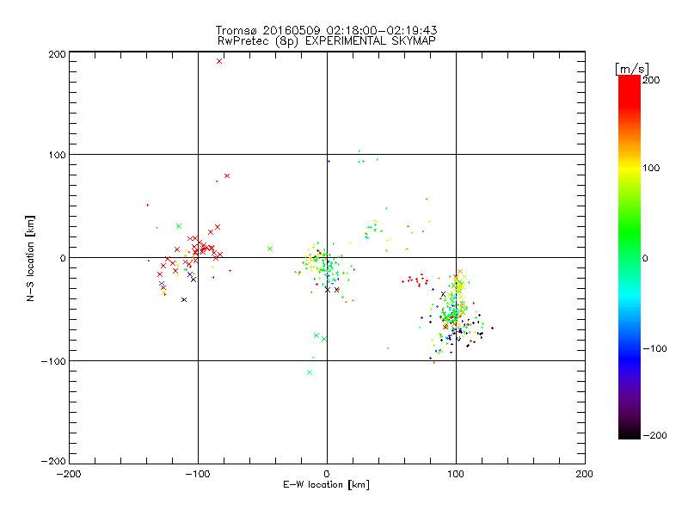Click the plot title 'Tromsø 20160509 02:18:00-02:19:43'

[326, 30]
